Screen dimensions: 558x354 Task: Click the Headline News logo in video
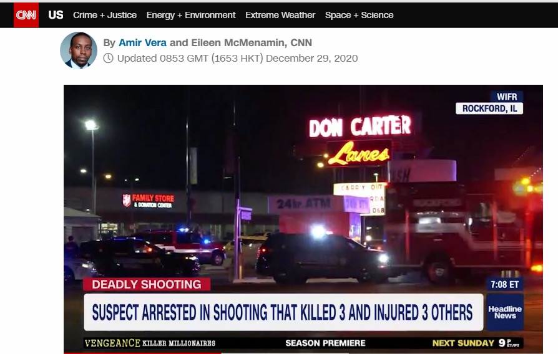click(x=505, y=312)
